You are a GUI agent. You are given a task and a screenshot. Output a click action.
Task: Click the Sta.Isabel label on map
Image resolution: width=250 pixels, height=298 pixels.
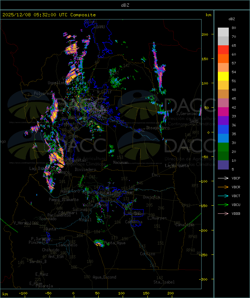[x=164, y=282]
